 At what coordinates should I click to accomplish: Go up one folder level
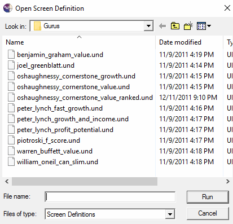(175, 26)
